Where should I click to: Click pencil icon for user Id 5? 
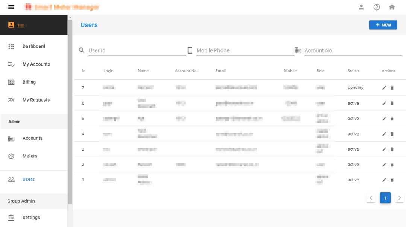(x=384, y=119)
